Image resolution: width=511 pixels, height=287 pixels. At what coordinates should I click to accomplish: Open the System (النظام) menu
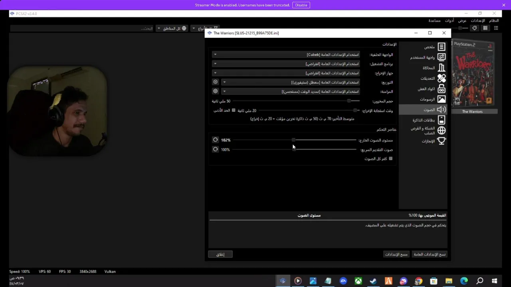click(x=494, y=20)
